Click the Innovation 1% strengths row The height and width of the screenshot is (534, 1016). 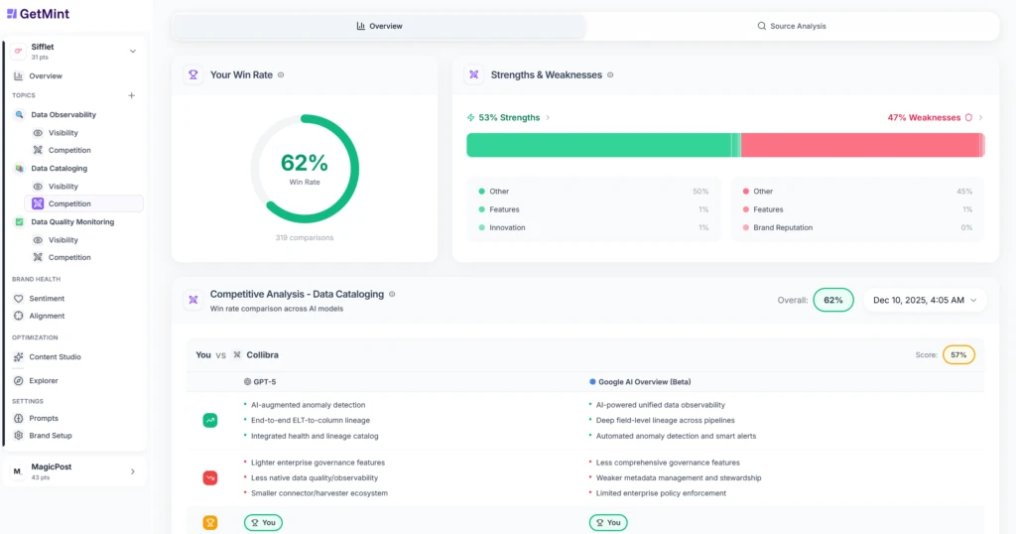coord(593,228)
